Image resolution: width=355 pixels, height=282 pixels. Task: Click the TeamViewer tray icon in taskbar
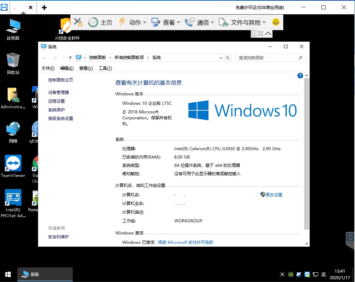point(307,274)
